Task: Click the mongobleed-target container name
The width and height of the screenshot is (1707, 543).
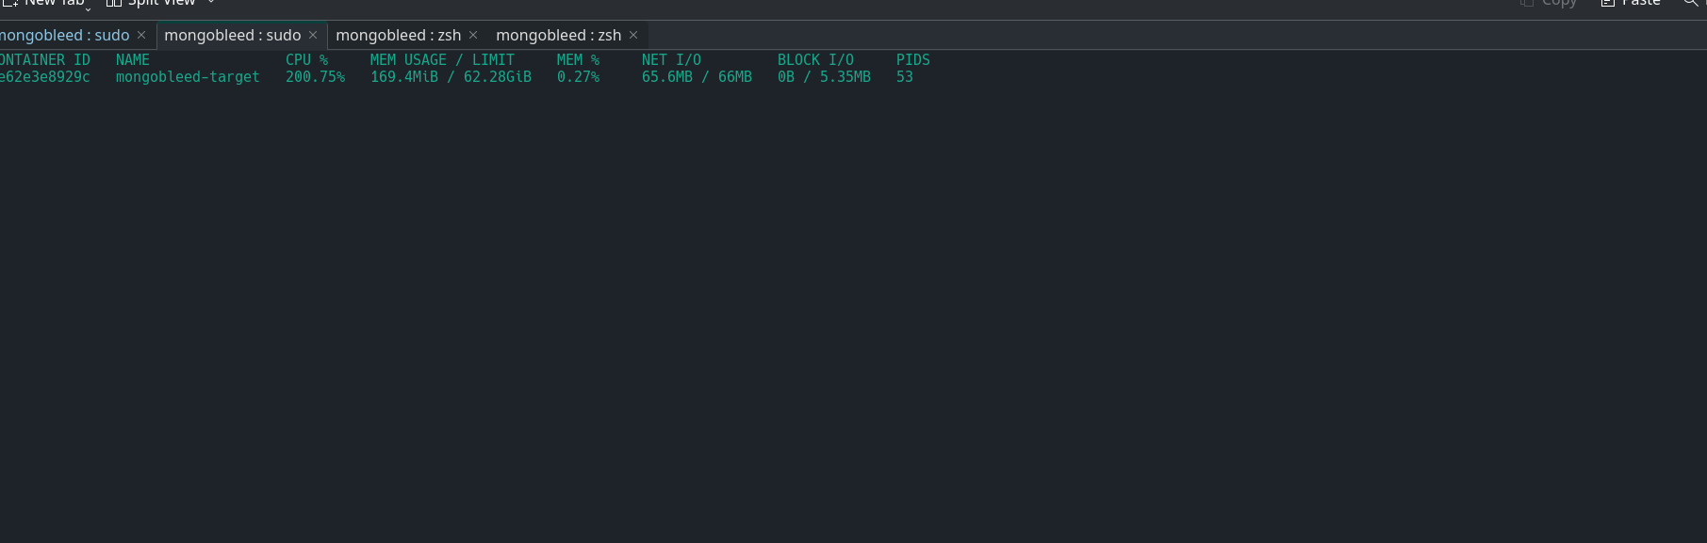Action: (x=188, y=77)
